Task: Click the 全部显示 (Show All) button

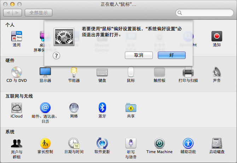Action: (39, 13)
